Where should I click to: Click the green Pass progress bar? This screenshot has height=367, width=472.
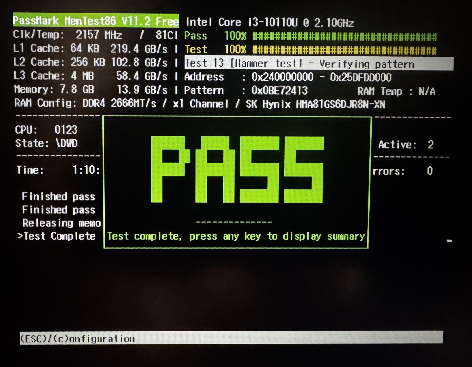[x=345, y=36]
